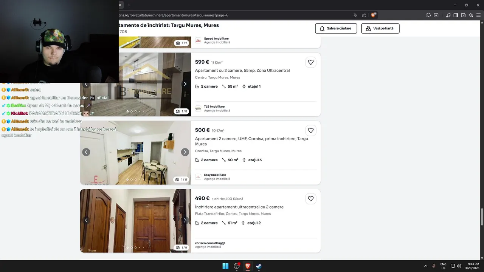Click the Easy Imobiliare agency name
Viewport: 484px width, 272px height.
(215, 175)
